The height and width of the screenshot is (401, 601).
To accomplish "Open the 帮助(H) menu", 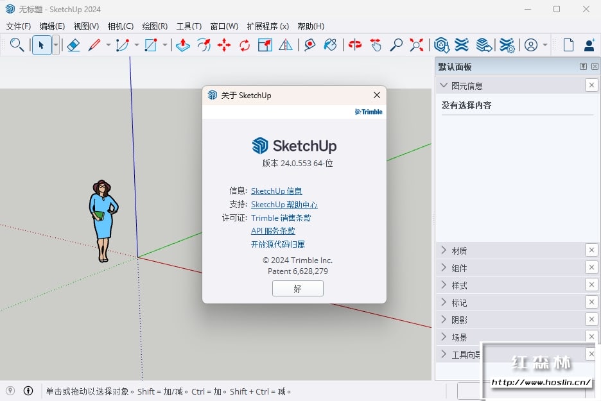I will pyautogui.click(x=311, y=26).
